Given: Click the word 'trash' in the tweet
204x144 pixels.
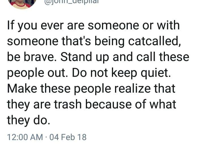Looking at the screenshot, I should (x=67, y=104).
